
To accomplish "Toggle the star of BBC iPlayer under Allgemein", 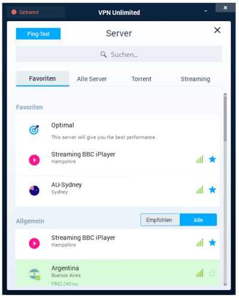I will point(213,242).
